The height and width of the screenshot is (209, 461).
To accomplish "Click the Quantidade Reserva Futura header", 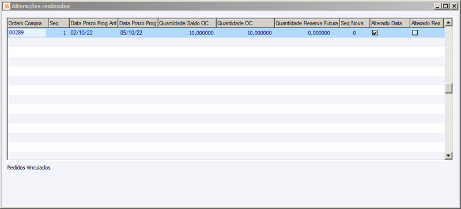I will pyautogui.click(x=307, y=24).
